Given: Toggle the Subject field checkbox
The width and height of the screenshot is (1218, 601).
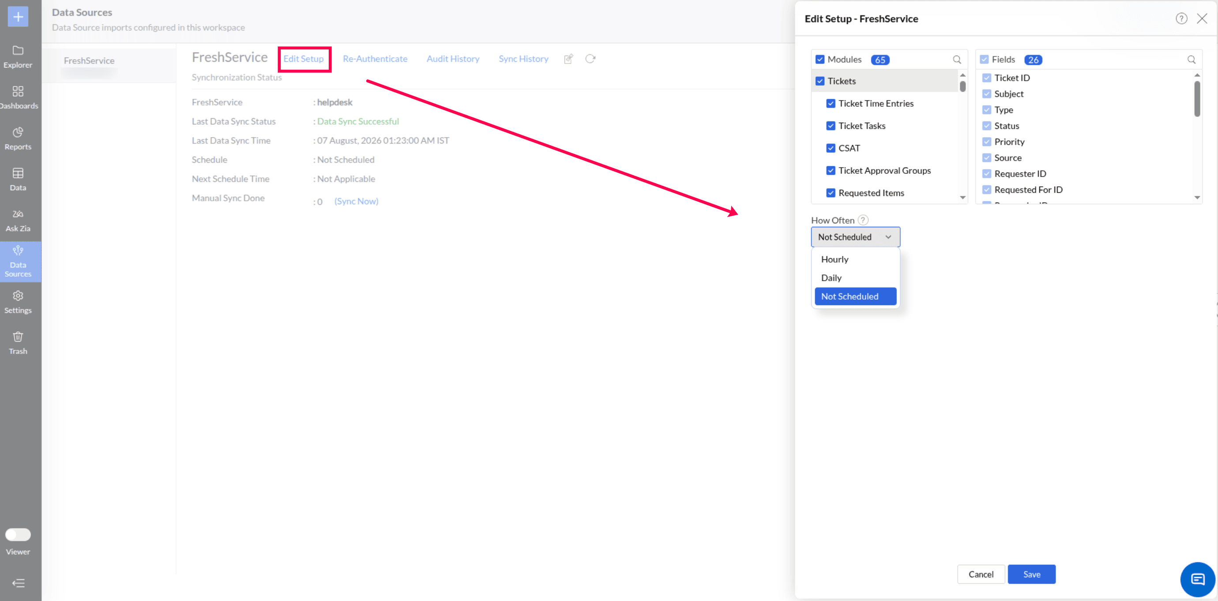Looking at the screenshot, I should click(x=987, y=94).
